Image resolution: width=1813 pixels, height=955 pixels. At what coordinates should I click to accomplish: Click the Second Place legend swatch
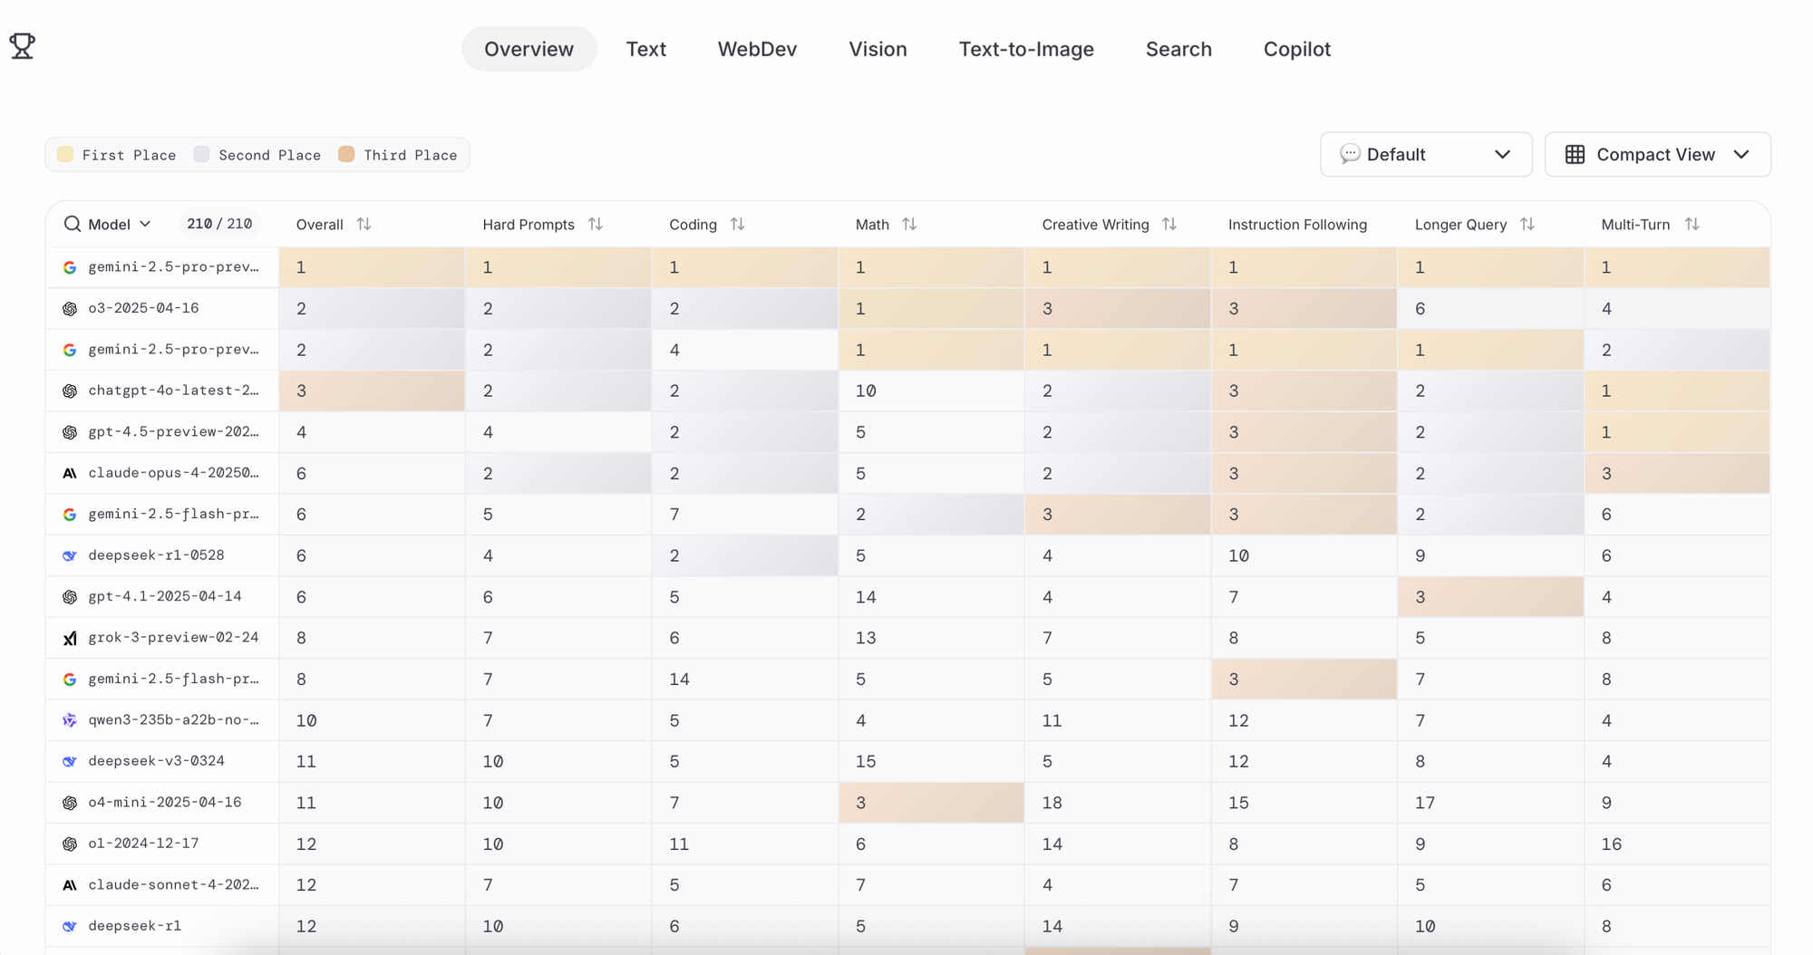pyautogui.click(x=201, y=154)
